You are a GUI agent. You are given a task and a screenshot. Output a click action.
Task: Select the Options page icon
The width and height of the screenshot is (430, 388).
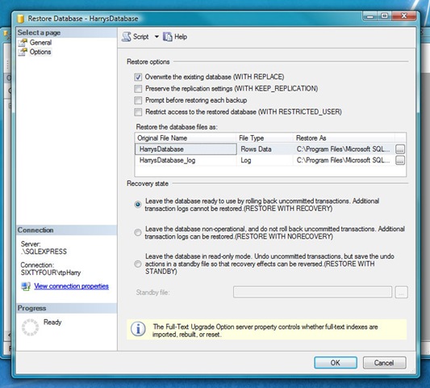(x=23, y=52)
